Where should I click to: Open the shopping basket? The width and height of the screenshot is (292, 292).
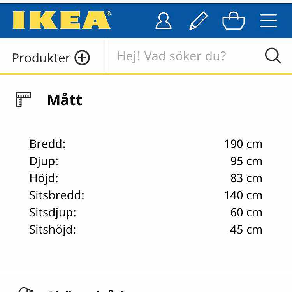tap(233, 21)
